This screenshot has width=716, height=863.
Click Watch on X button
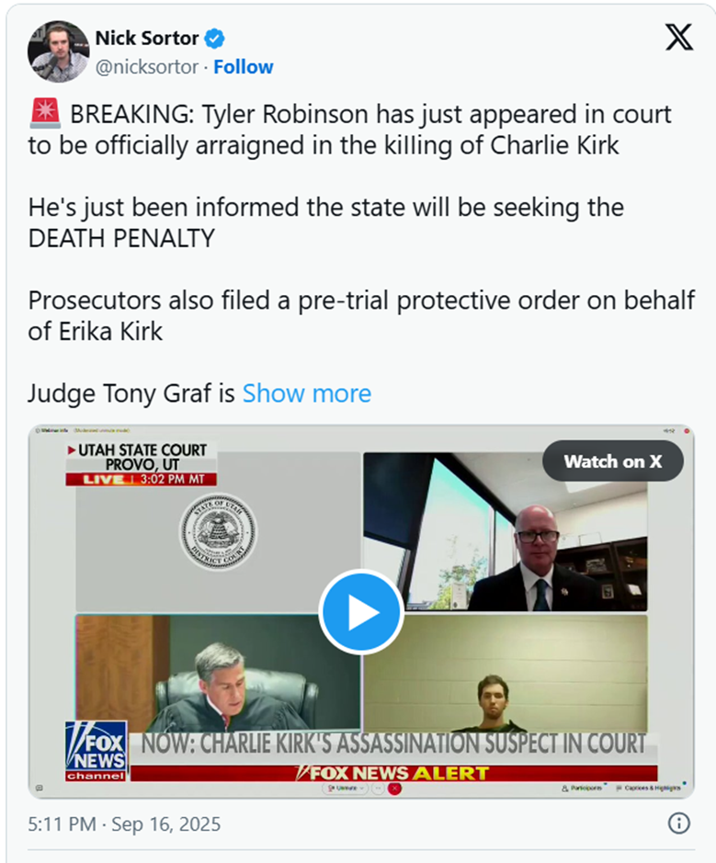click(612, 460)
